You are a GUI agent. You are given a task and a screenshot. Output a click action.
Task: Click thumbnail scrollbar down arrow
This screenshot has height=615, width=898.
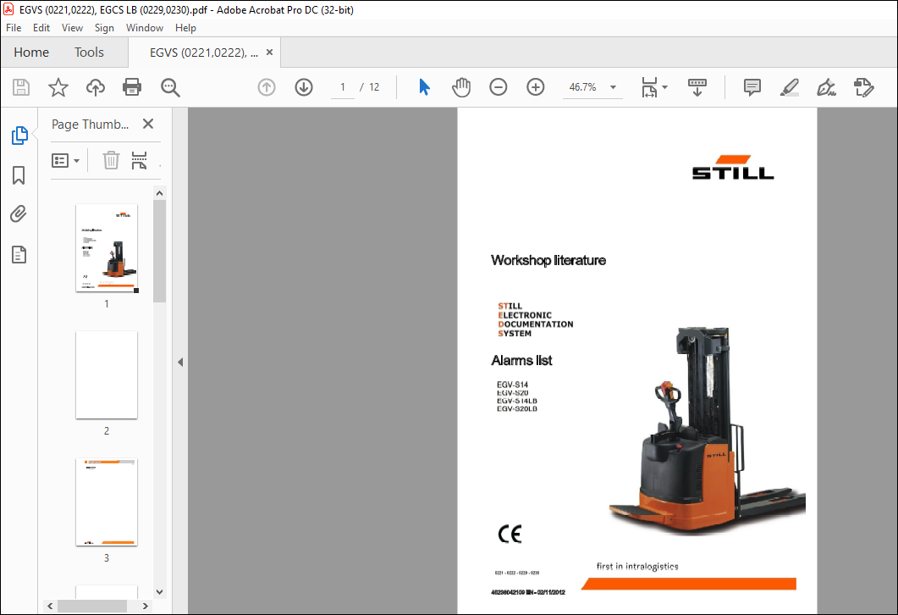[160, 592]
